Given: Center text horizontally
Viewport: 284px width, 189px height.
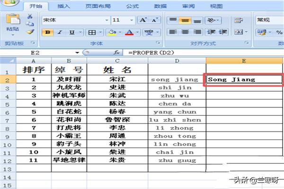Looking at the screenshot, I should click(x=185, y=32).
